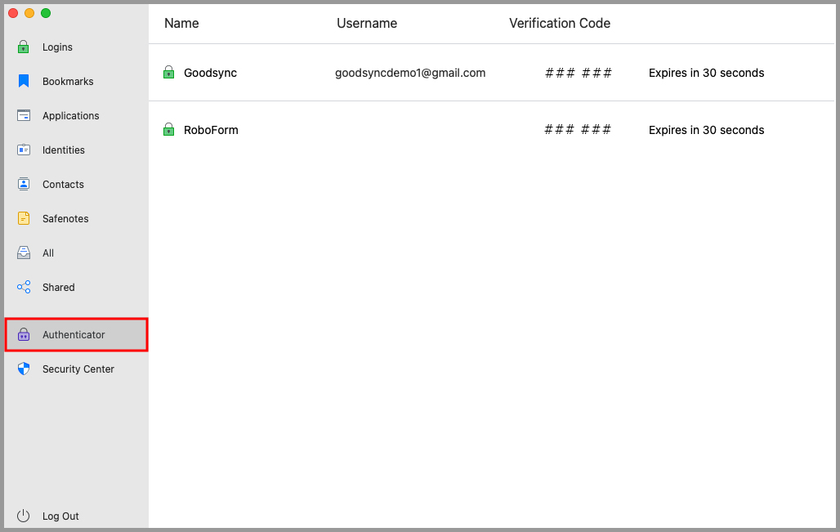Select Applications in the sidebar
This screenshot has width=840, height=532.
coord(71,116)
